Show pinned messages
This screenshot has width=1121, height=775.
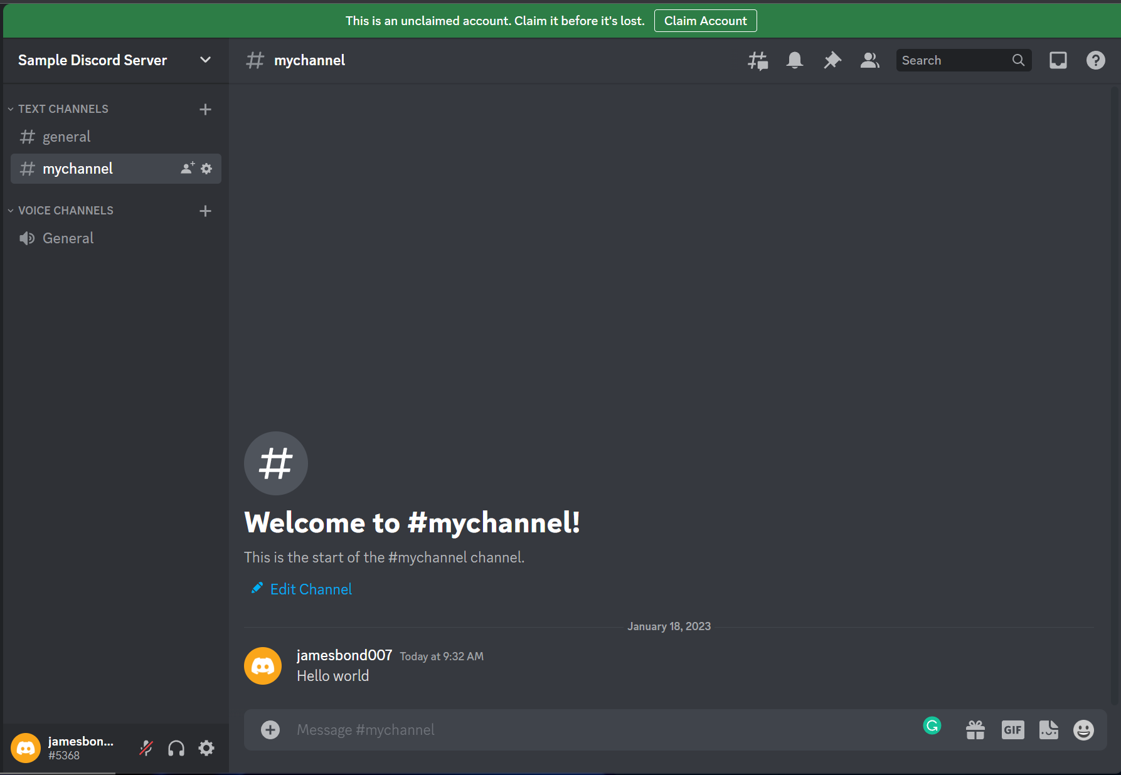tap(832, 60)
